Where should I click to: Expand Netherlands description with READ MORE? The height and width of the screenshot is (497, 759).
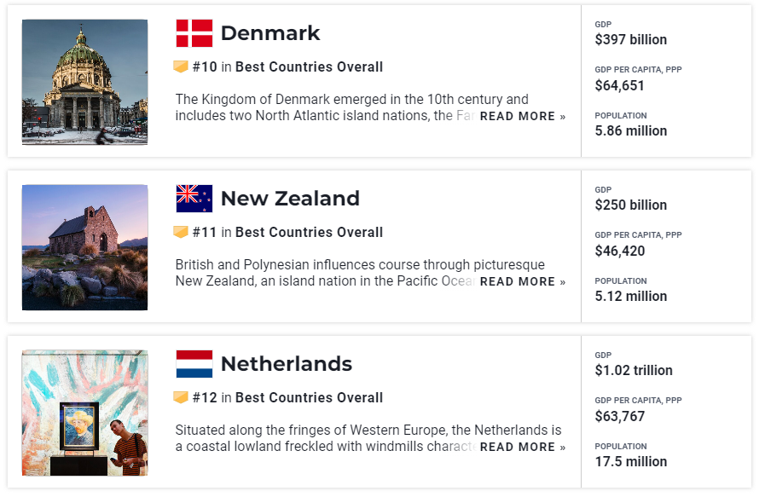coord(522,448)
